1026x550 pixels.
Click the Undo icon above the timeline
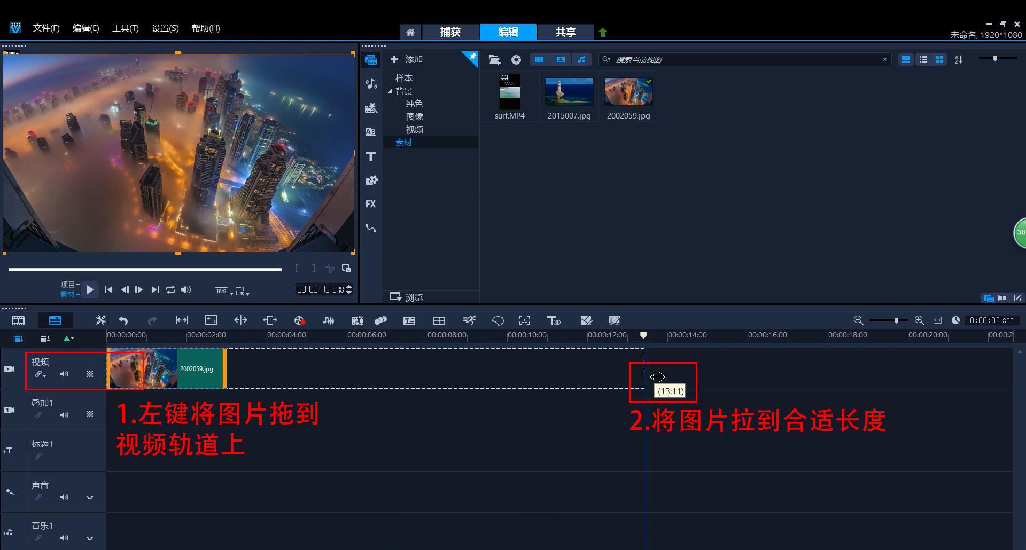pos(122,320)
